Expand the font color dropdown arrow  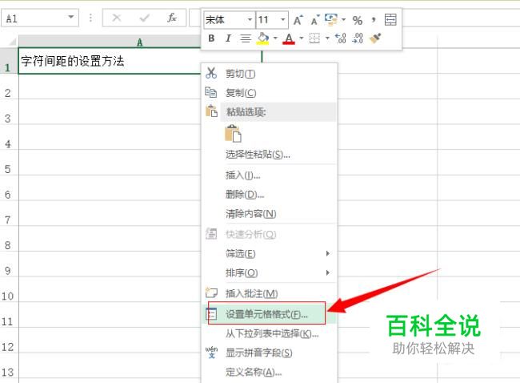pyautogui.click(x=302, y=38)
